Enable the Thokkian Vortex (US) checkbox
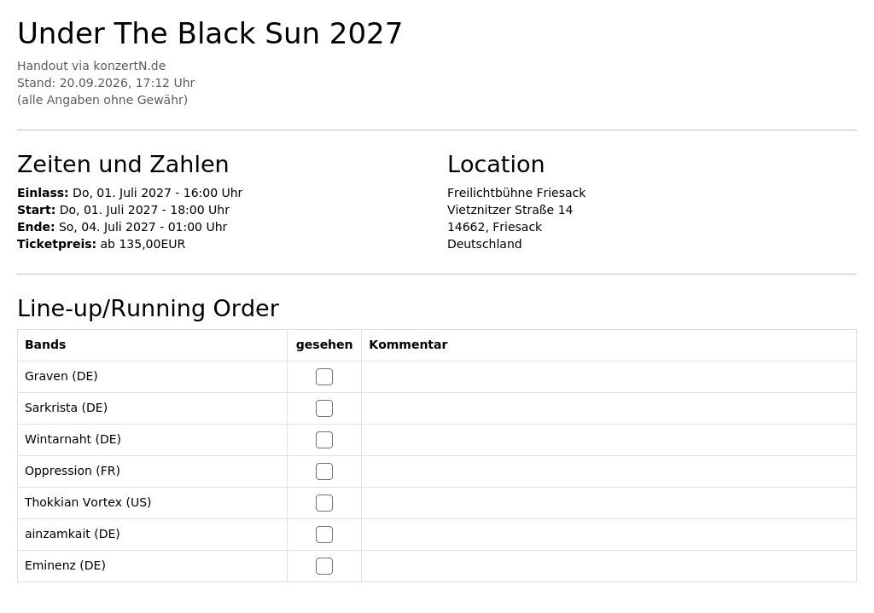This screenshot has width=874, height=613. coord(323,503)
